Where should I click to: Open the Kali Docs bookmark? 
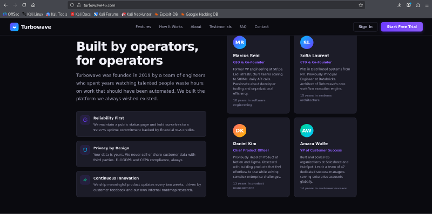pyautogui.click(x=80, y=14)
